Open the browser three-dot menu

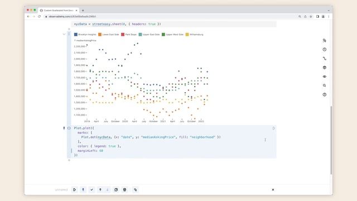point(329,16)
